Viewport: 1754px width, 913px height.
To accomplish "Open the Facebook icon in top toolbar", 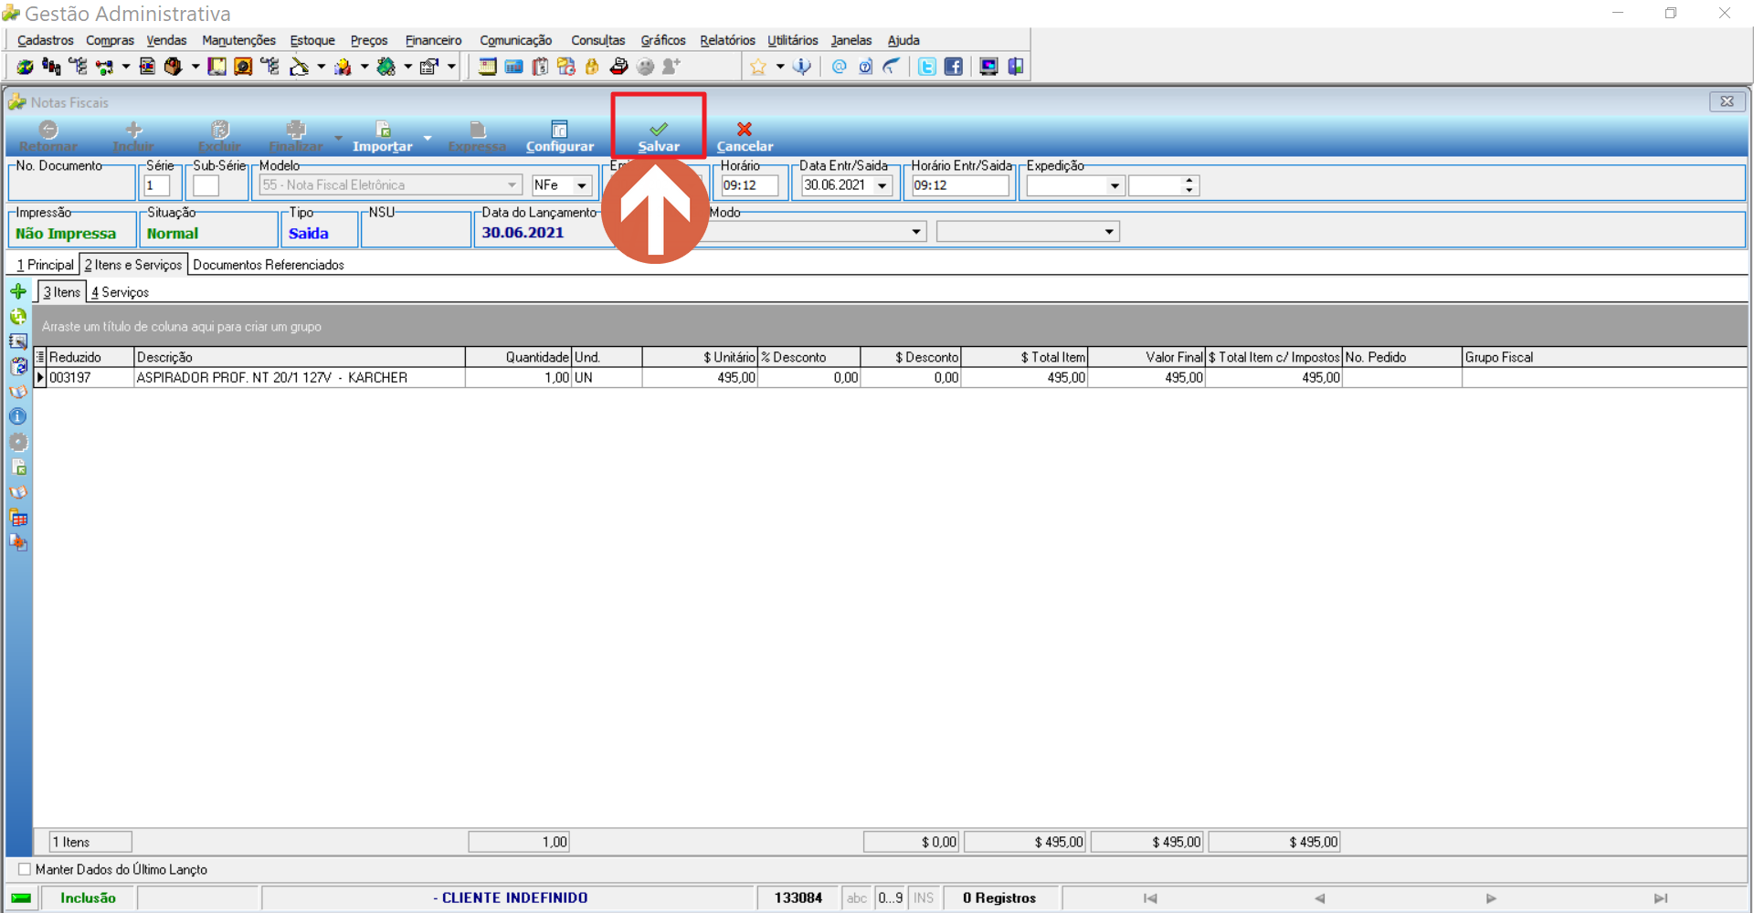I will pyautogui.click(x=953, y=66).
